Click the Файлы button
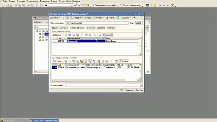The height and width of the screenshot is (122, 217). [111, 18]
